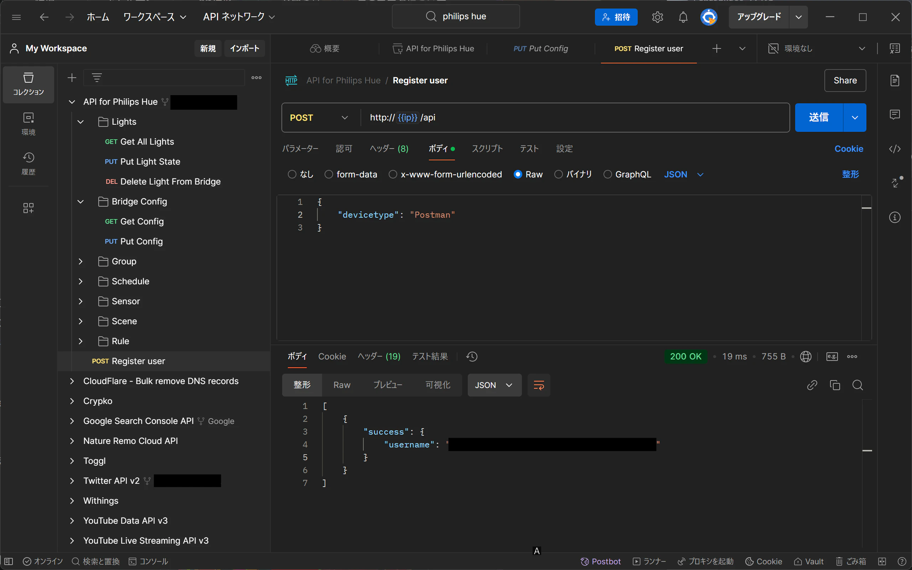This screenshot has width=912, height=570.
Task: Click the sidebar grid-plus configure icon
Action: [28, 208]
